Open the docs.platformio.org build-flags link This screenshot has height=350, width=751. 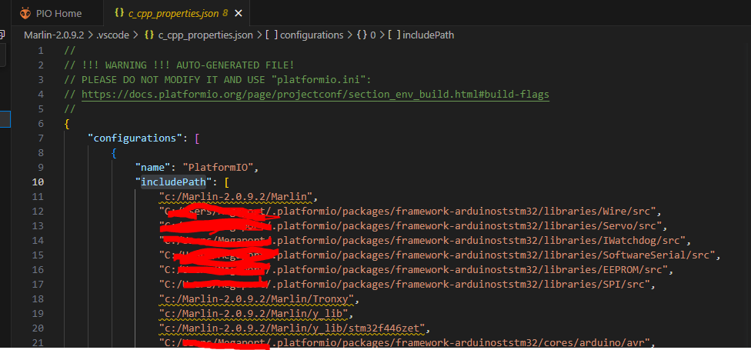pyautogui.click(x=315, y=95)
